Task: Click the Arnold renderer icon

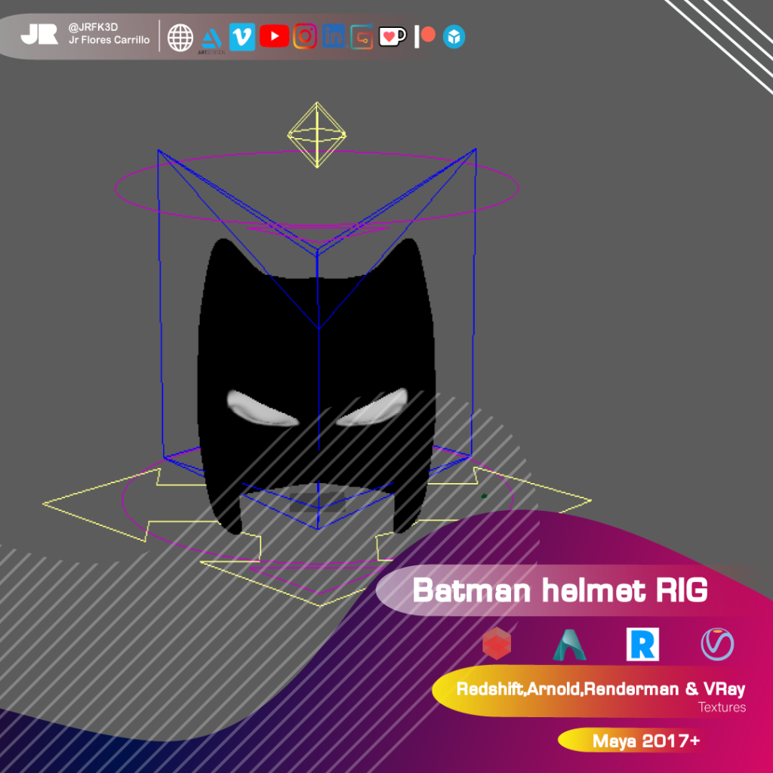Action: (568, 645)
